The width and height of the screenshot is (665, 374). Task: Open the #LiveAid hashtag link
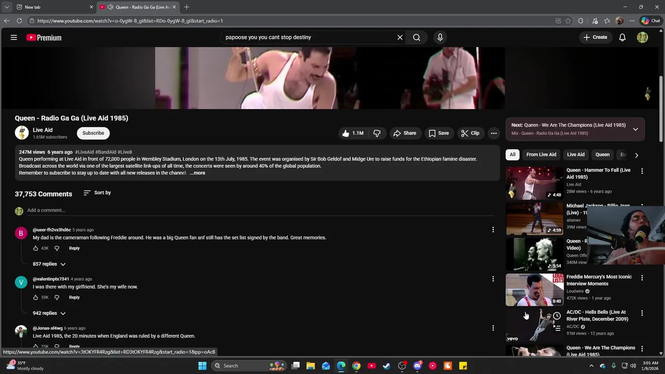tap(85, 152)
